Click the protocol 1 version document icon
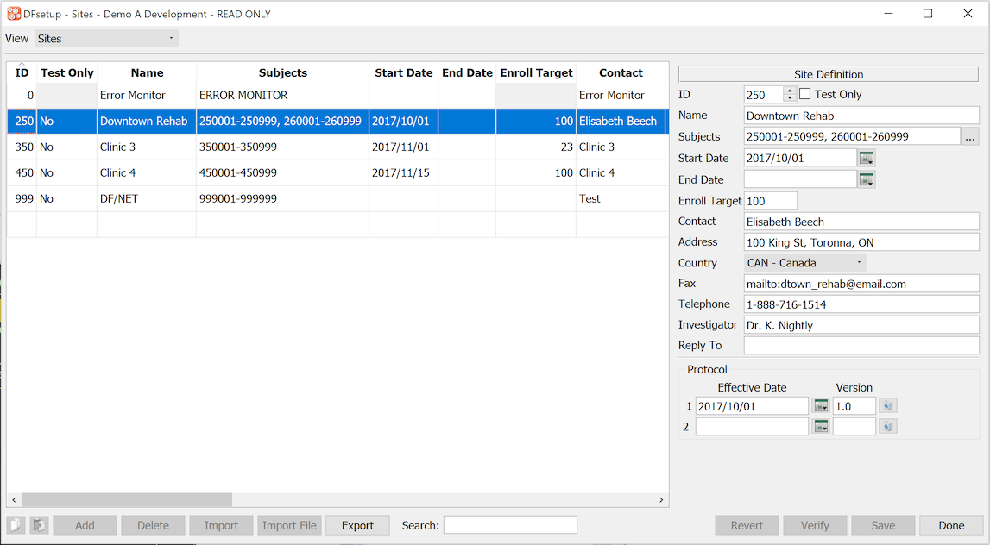 (x=888, y=406)
